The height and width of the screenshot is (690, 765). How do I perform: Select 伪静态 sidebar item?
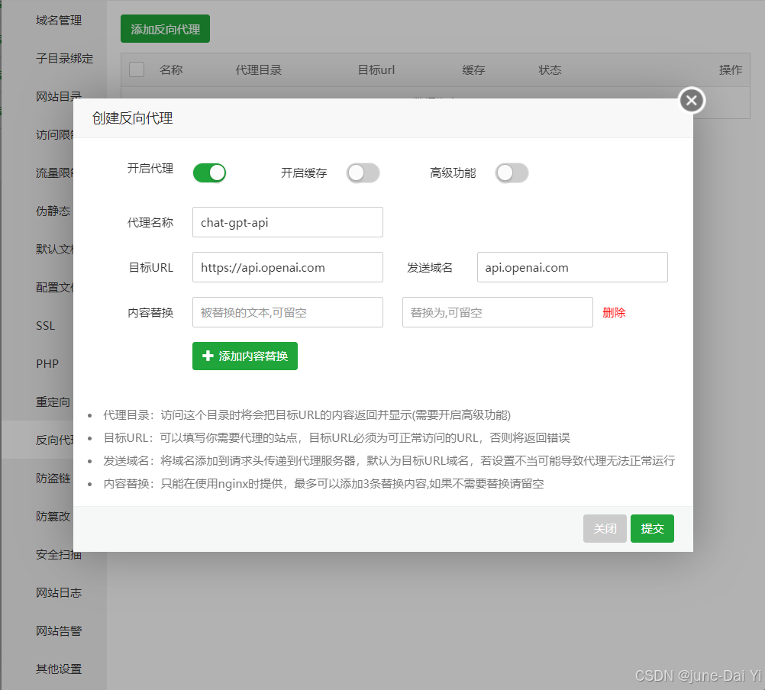coord(53,211)
